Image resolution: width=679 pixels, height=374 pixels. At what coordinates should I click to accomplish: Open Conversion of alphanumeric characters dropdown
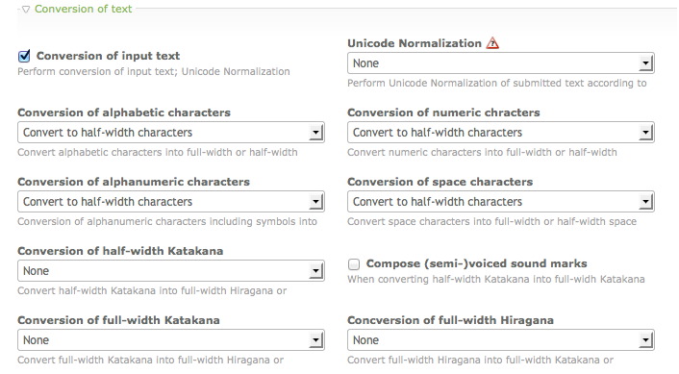click(x=171, y=202)
